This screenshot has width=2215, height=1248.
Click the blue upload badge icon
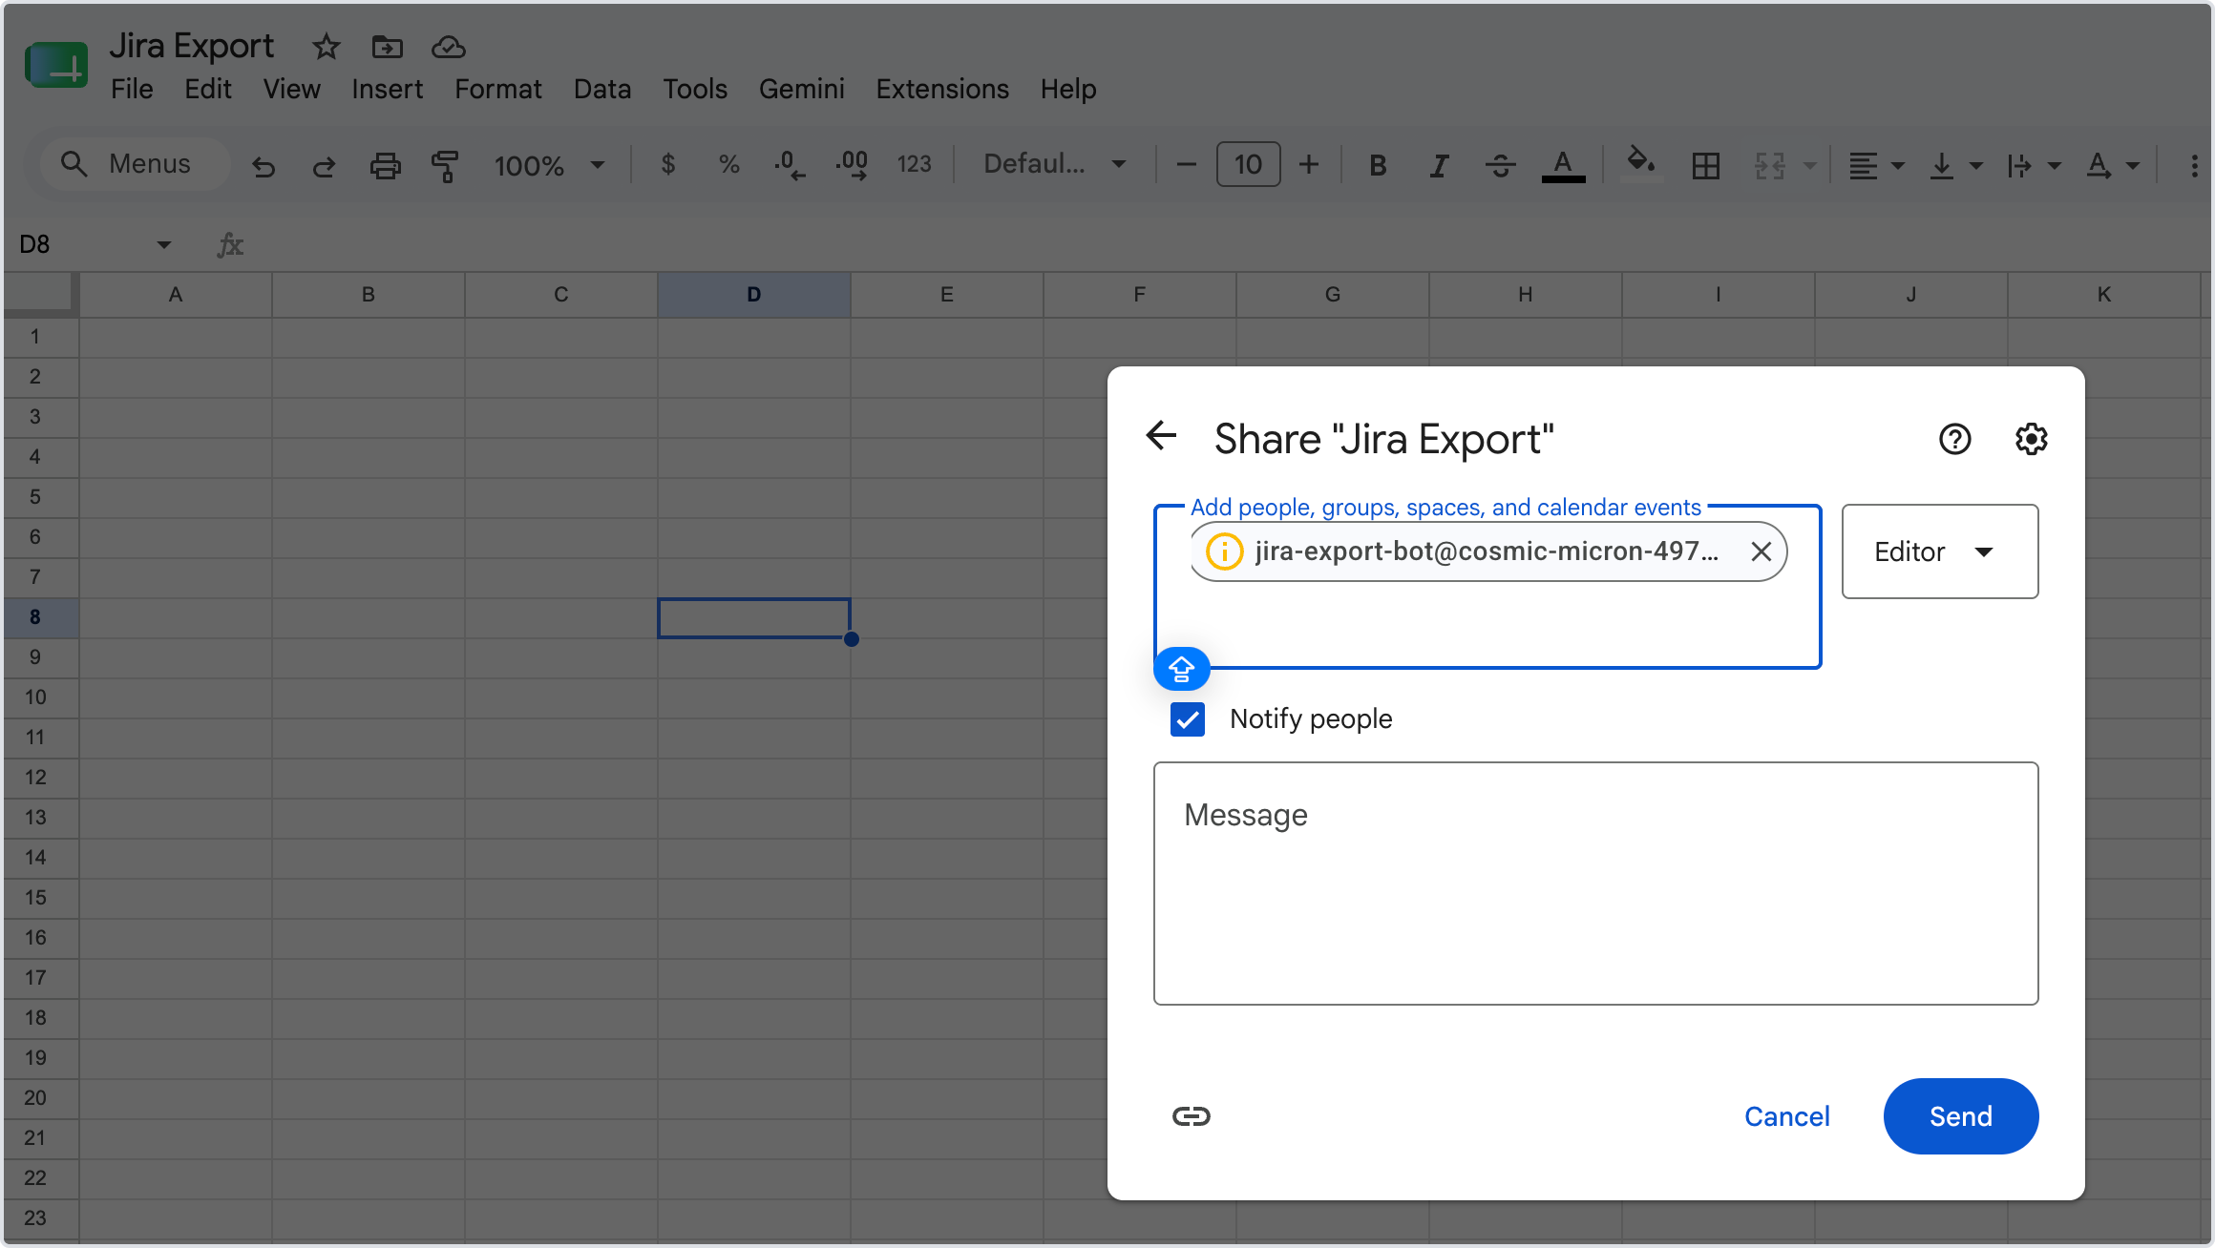click(1182, 669)
